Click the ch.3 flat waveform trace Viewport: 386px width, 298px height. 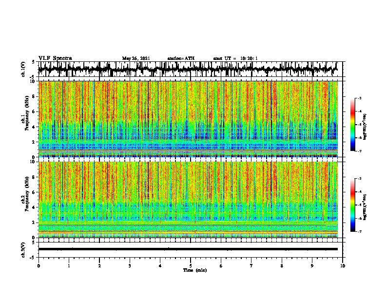click(188, 249)
